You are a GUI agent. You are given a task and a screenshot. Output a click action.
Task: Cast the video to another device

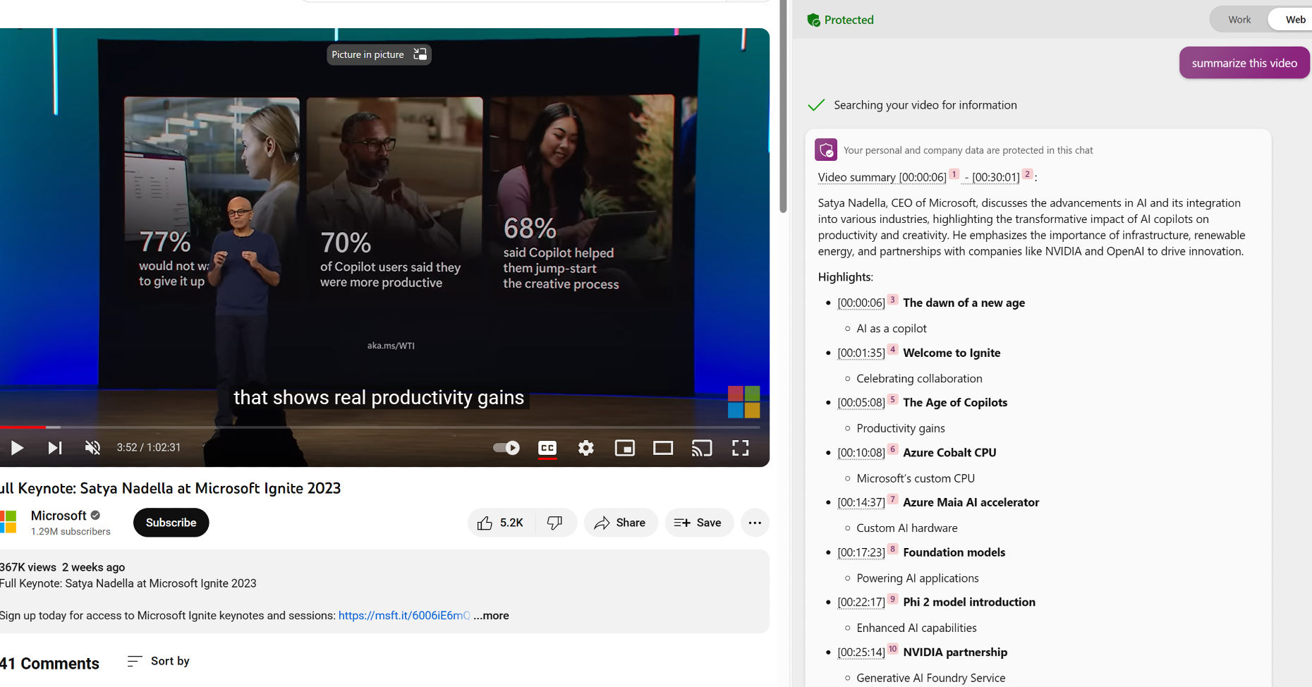point(702,447)
